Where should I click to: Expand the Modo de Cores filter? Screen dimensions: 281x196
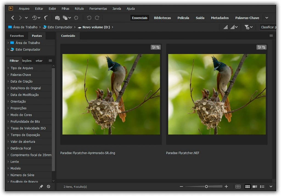pos(8,115)
